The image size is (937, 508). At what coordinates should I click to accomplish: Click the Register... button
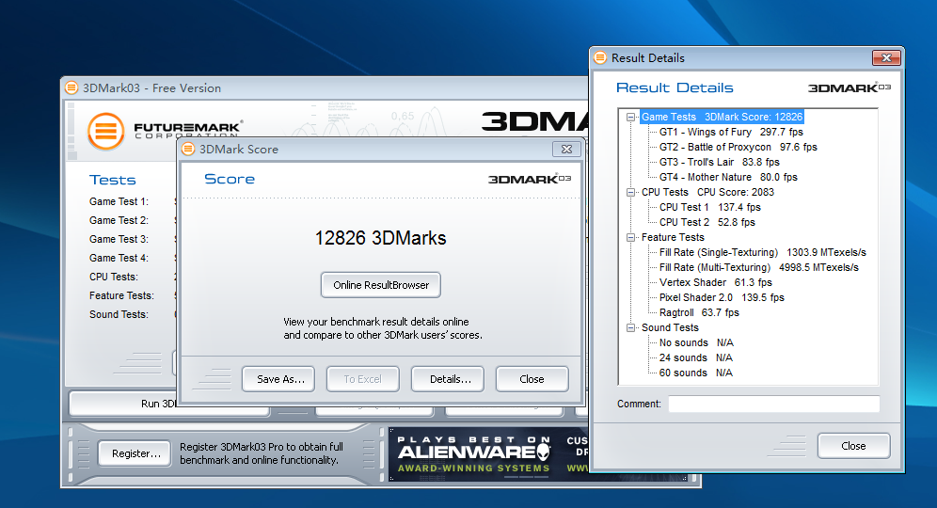tap(135, 453)
